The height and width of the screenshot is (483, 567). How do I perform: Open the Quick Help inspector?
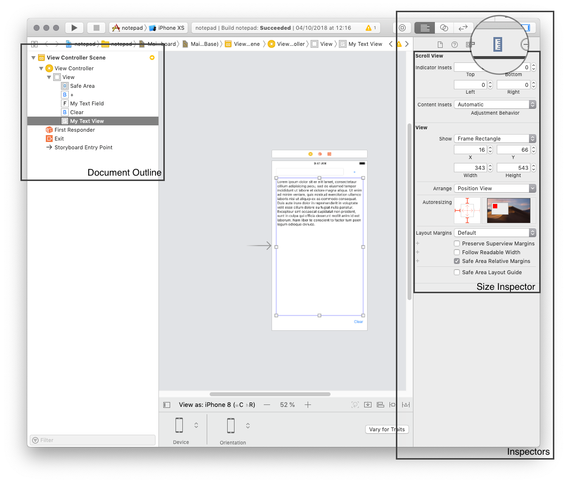point(454,45)
